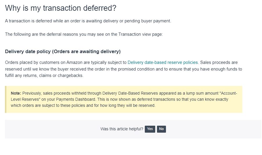Click the bold 'Note:' label
Screen dimensions: 262x155
point(16,93)
